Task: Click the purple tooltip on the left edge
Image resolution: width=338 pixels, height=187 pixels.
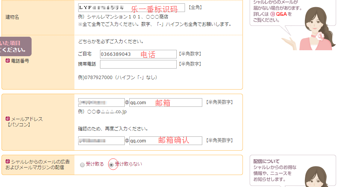Action: [x=15, y=46]
